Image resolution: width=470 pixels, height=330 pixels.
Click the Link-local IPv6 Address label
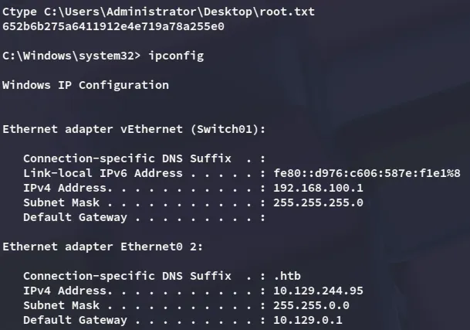(103, 173)
